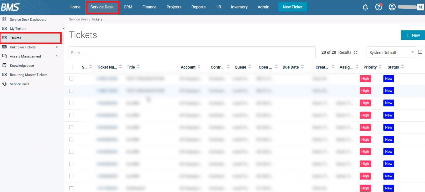Switch to the Finance menu tab
This screenshot has width=425, height=192.
[x=149, y=7]
